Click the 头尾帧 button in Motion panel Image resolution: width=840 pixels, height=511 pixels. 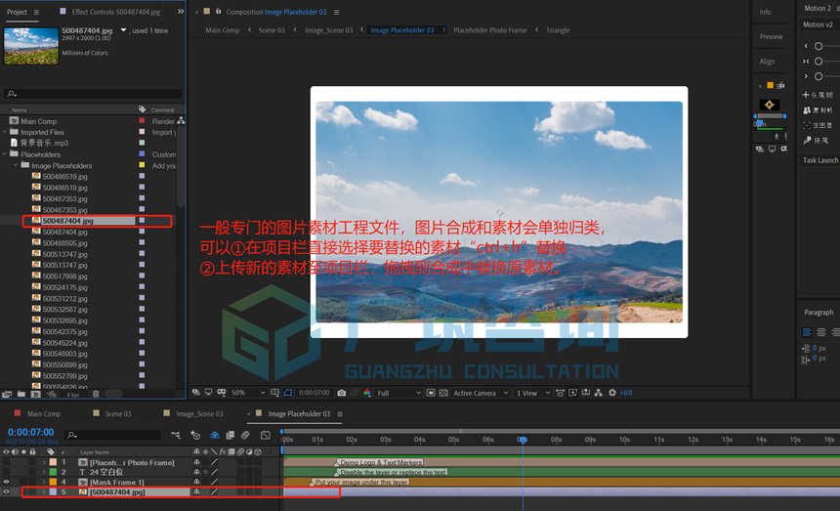click(819, 95)
